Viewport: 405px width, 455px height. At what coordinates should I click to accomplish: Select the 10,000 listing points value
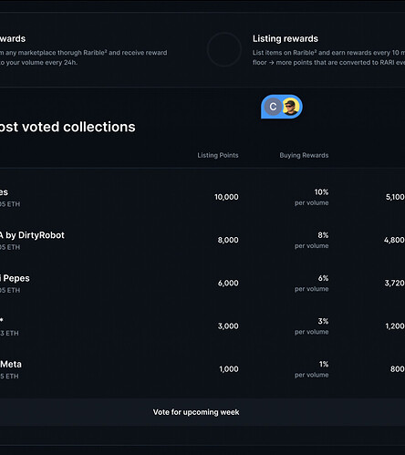[x=226, y=197]
